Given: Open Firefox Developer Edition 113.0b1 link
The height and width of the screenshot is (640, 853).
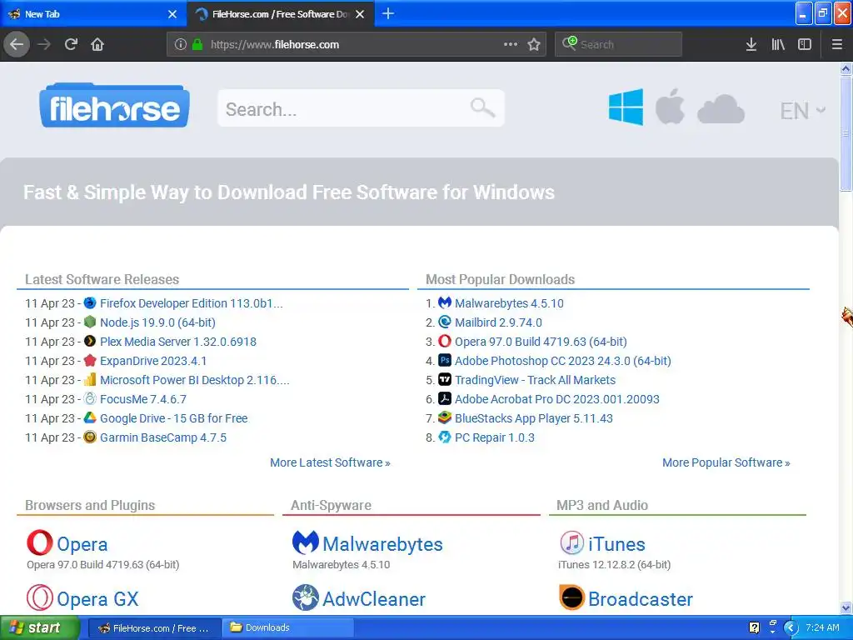Looking at the screenshot, I should pyautogui.click(x=192, y=303).
